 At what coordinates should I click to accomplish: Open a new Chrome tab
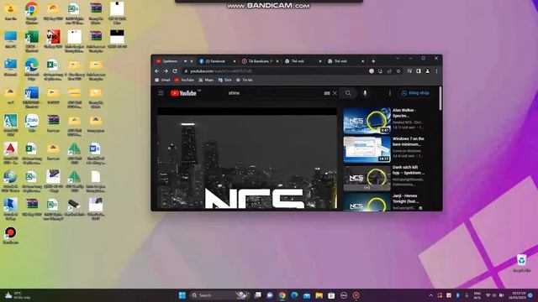373,61
